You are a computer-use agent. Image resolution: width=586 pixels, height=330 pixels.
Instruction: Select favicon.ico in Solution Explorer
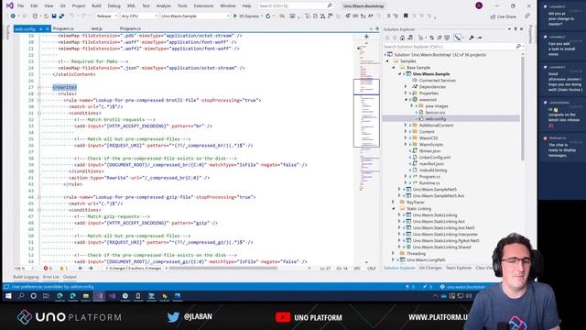(435, 112)
